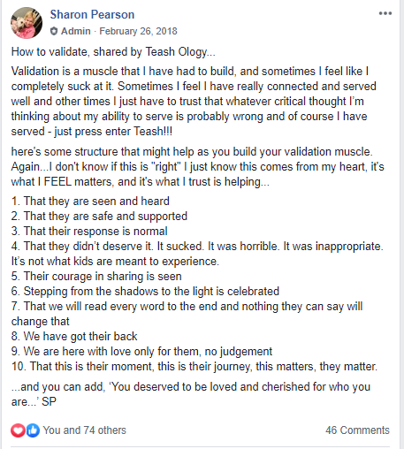Screen dimensions: 404x449
Task: Click the blue thumbs-up like icon
Action: [x=33, y=430]
